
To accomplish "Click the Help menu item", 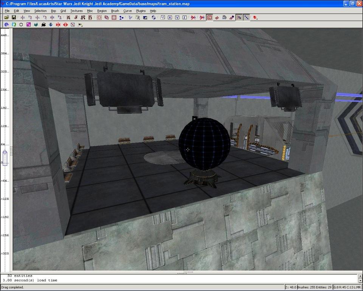I will point(153,11).
